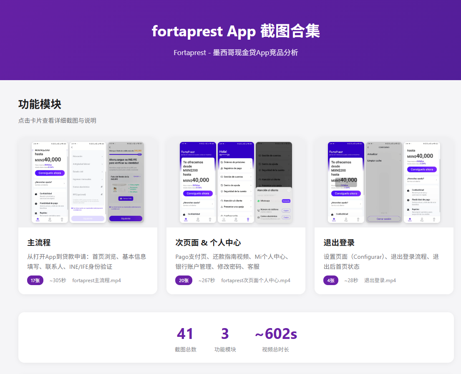Click the fortaprest主流程.mp4 file name
The width and height of the screenshot is (461, 374).
[x=96, y=280]
